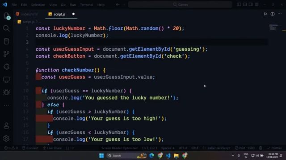Change end of line sequence CRLF
This screenshot has width=286, height=160.
(195, 148)
